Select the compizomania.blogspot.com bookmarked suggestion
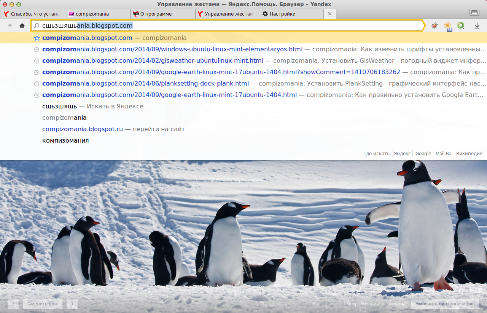Viewport: 487px width, 313px height. pyautogui.click(x=243, y=38)
